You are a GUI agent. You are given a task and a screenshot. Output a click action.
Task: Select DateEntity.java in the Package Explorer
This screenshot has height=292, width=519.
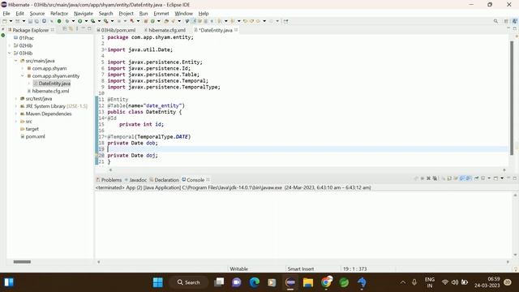pos(54,84)
